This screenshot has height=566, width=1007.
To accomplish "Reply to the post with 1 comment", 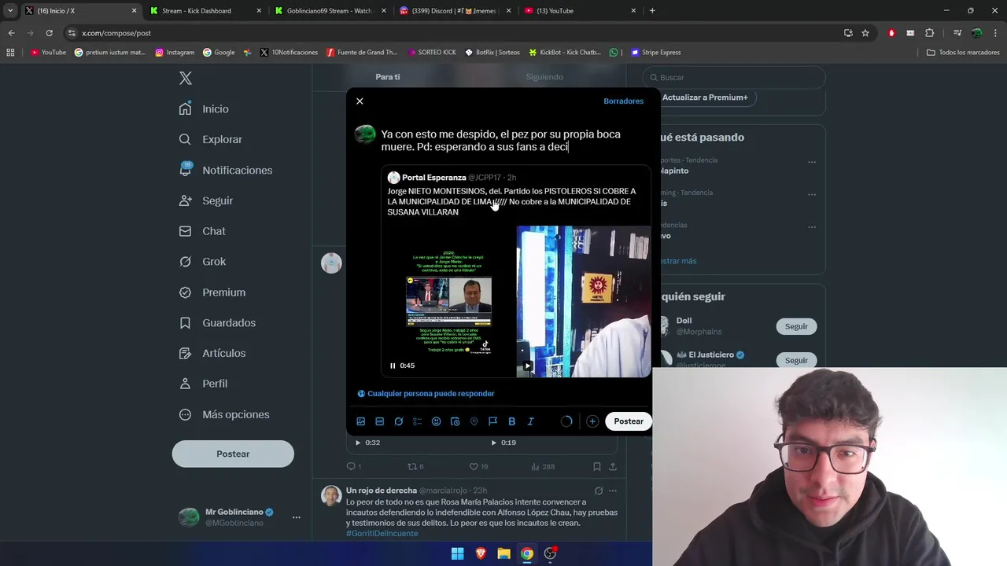I will click(354, 466).
